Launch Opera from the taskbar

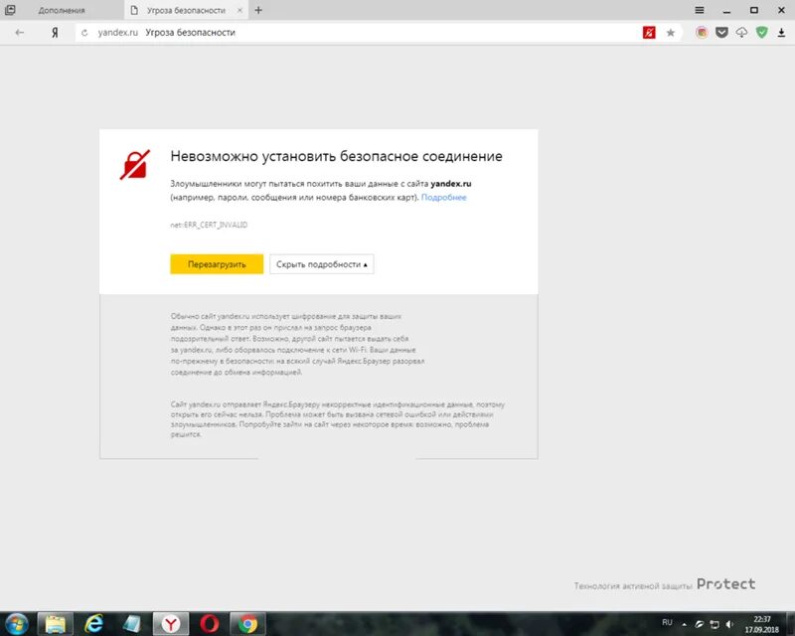coord(210,624)
